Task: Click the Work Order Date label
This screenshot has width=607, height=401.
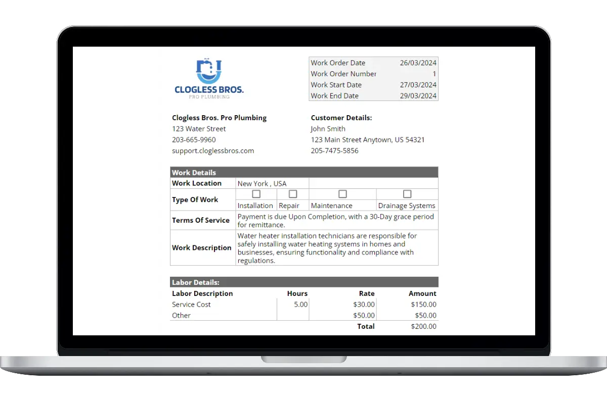Action: (x=338, y=63)
